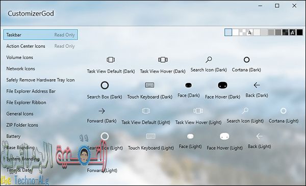Select the Task View Default (Light) icon
Viewport: 306px width, 186px height.
click(146, 111)
